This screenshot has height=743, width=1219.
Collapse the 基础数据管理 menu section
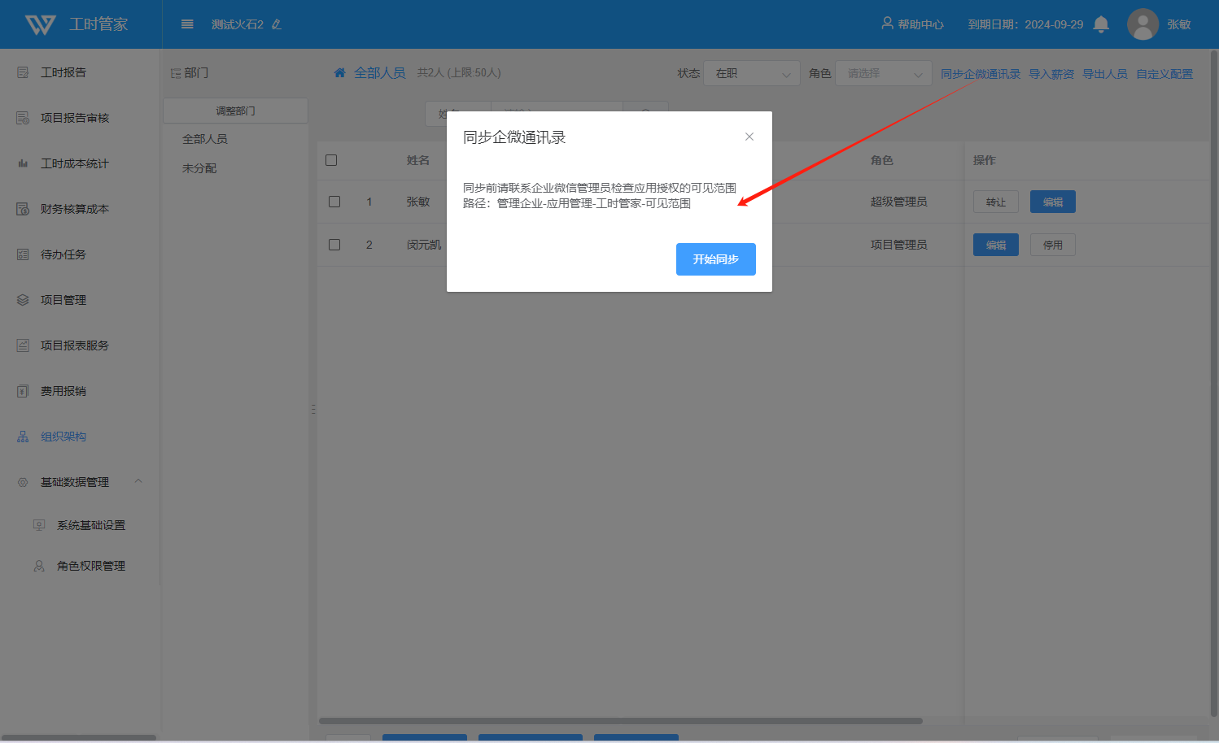pyautogui.click(x=138, y=481)
